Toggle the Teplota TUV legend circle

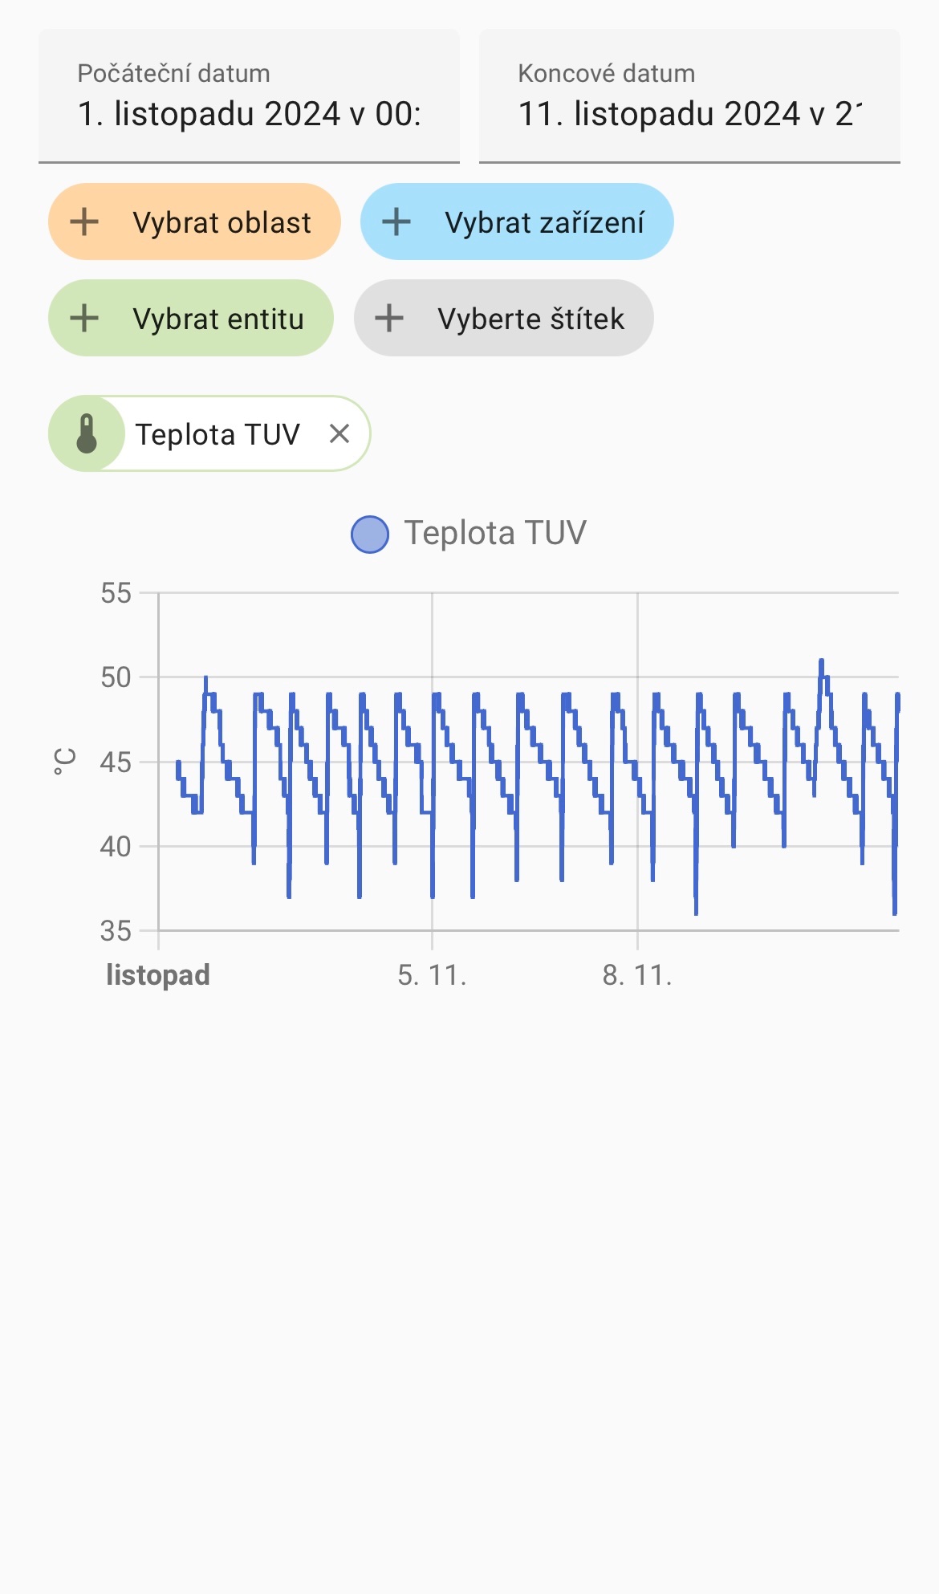(x=370, y=534)
